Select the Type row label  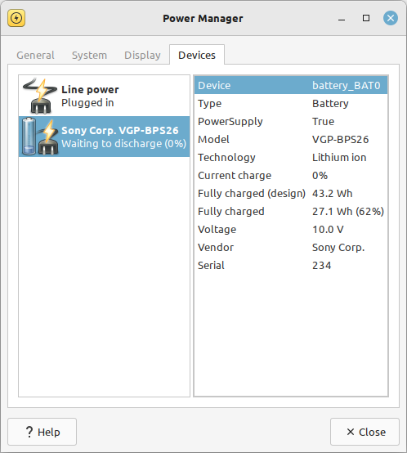[209, 103]
